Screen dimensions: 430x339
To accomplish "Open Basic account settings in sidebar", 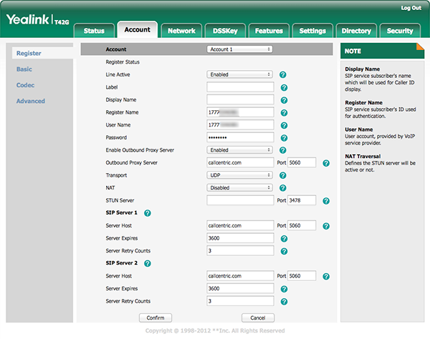I will pyautogui.click(x=24, y=69).
